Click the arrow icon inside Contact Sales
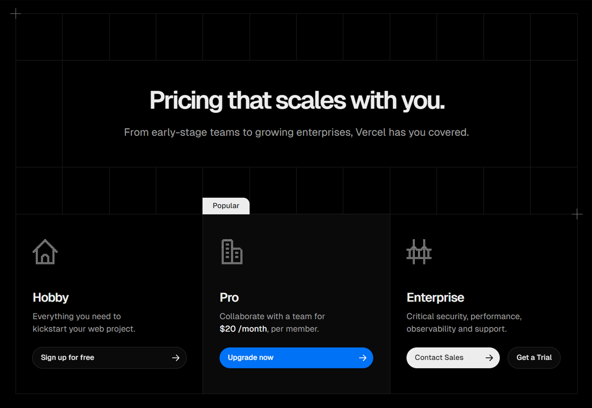 click(489, 358)
